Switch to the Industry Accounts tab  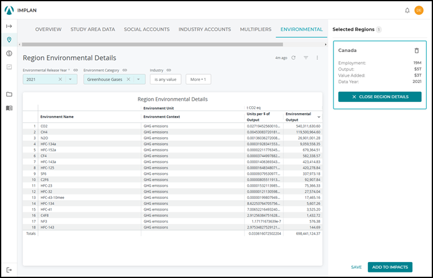coord(205,29)
